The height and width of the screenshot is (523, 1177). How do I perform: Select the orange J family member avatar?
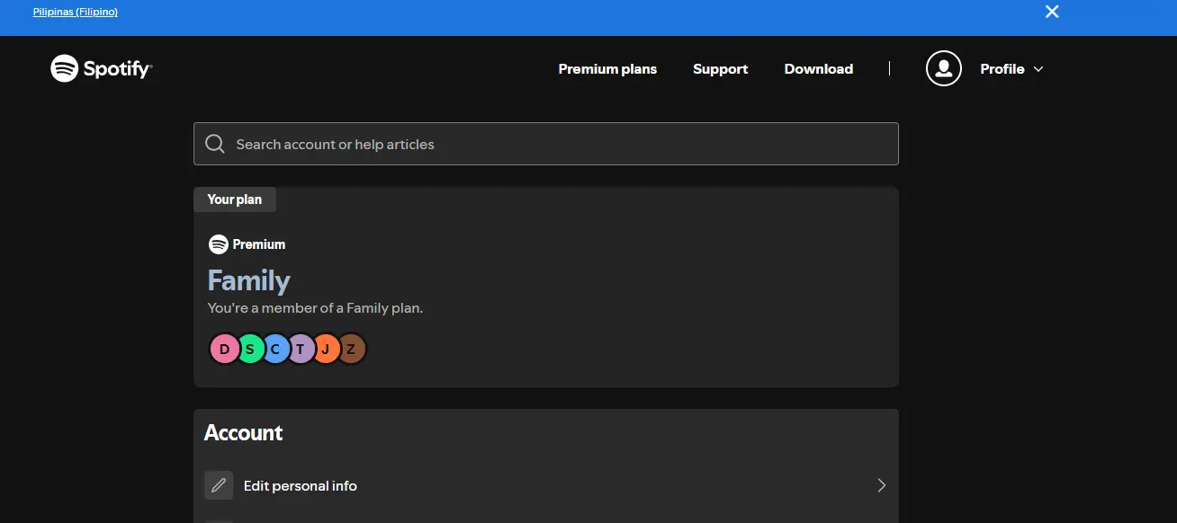325,349
